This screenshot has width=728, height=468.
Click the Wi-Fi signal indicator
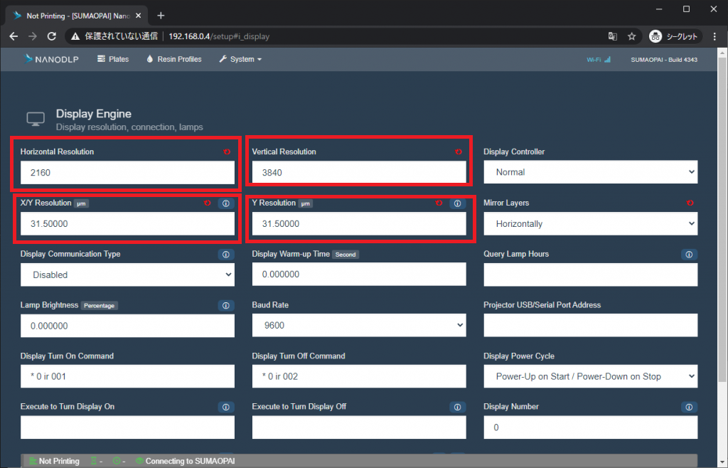[x=599, y=60]
